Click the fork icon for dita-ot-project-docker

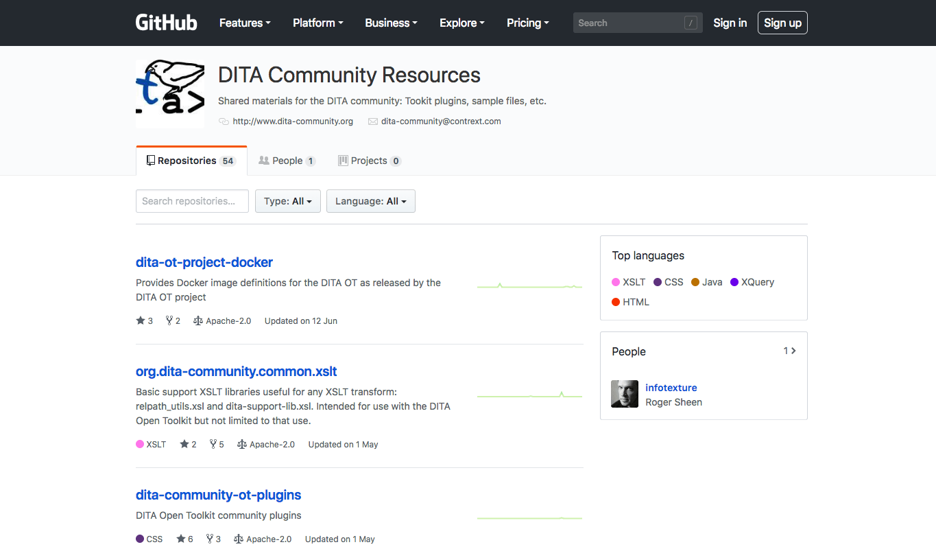click(x=168, y=320)
